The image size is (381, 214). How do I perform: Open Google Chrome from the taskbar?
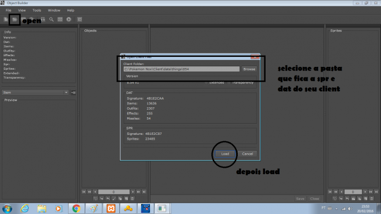tap(76, 208)
